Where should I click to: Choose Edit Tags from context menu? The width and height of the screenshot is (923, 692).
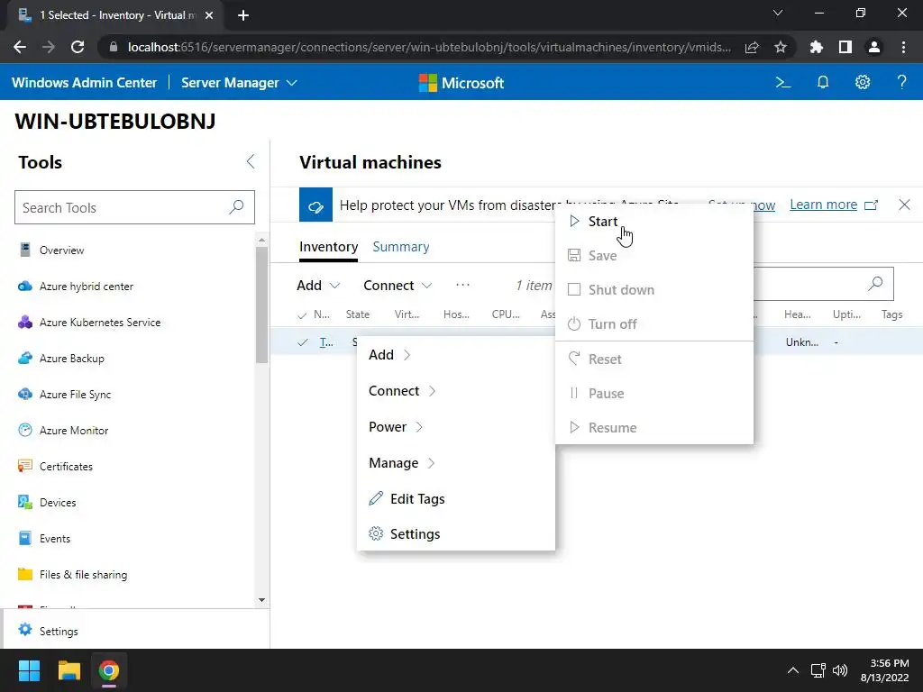[455, 498]
